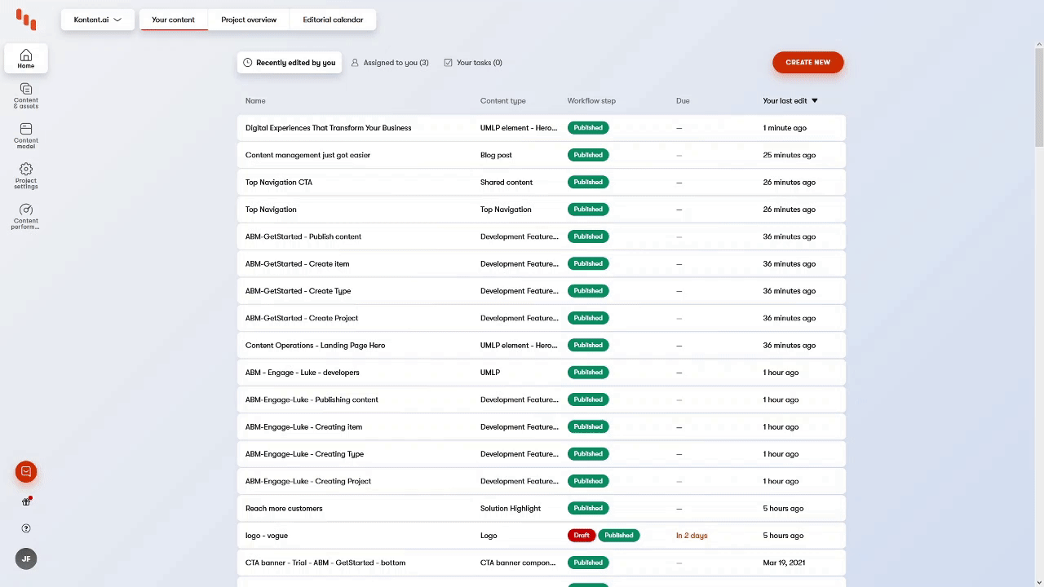Open Content & assets section
Image resolution: width=1044 pixels, height=587 pixels.
coord(26,95)
